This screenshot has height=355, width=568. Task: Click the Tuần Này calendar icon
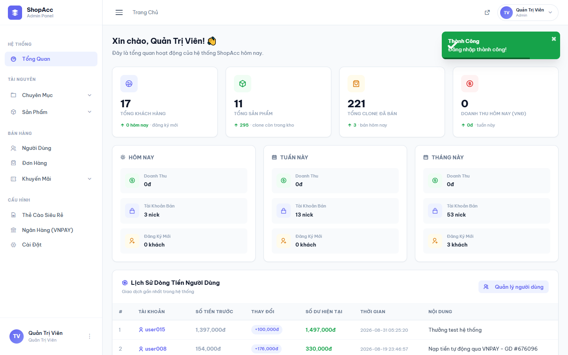coord(274,157)
